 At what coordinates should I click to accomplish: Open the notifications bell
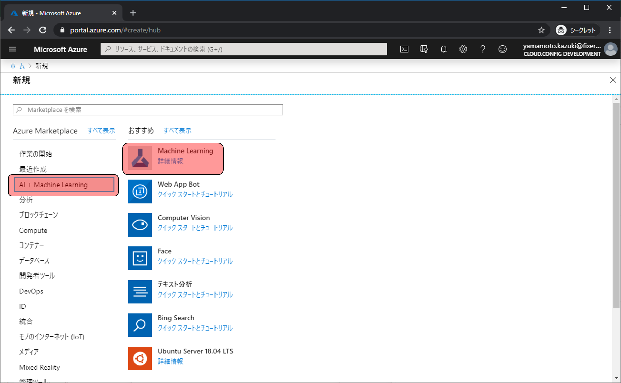(x=443, y=49)
